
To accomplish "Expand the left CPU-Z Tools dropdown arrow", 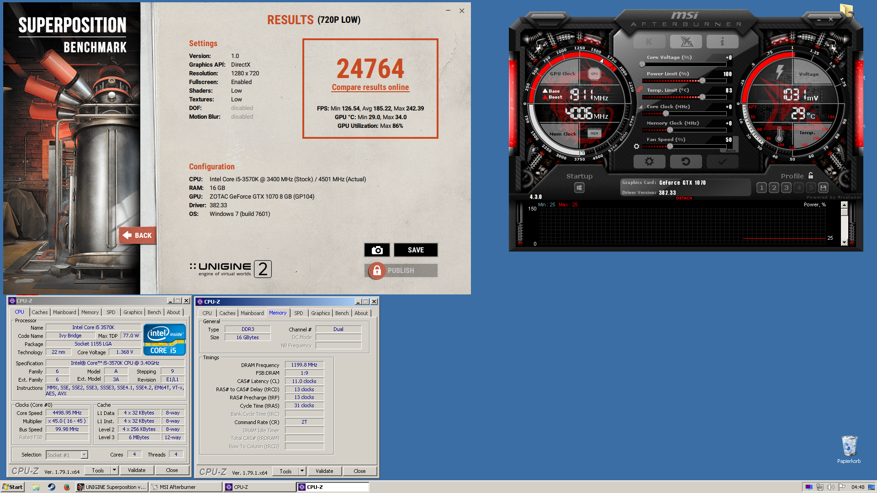I will [x=114, y=470].
